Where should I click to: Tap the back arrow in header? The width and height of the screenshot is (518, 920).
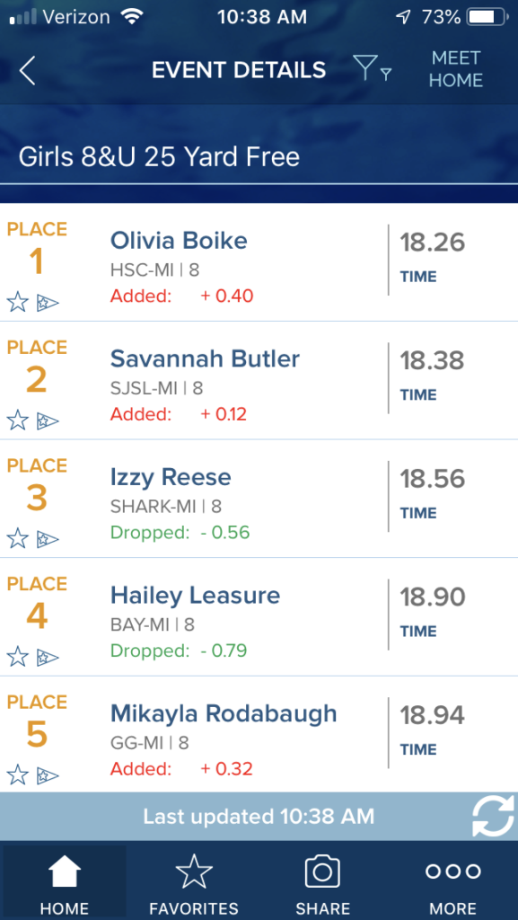(27, 71)
